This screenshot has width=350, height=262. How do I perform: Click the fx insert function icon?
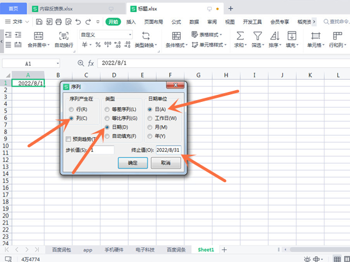[92, 63]
